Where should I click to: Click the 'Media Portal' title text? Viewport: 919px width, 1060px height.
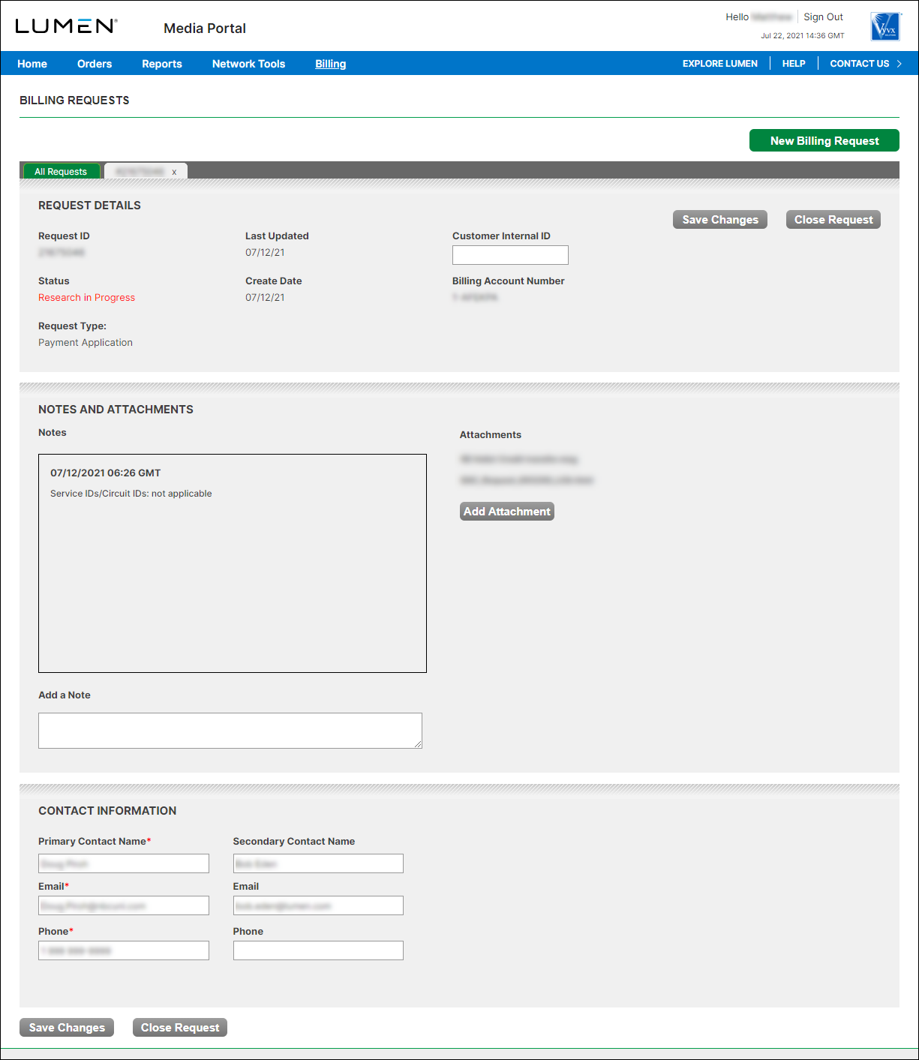point(205,29)
